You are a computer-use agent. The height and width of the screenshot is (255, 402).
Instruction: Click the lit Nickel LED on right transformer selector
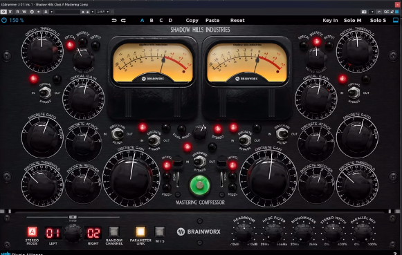[232, 165]
